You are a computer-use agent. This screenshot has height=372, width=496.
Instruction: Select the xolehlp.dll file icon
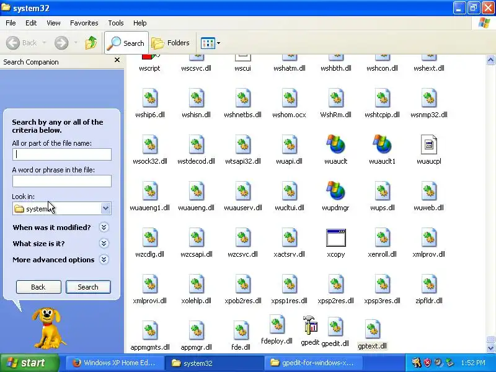pyautogui.click(x=197, y=284)
